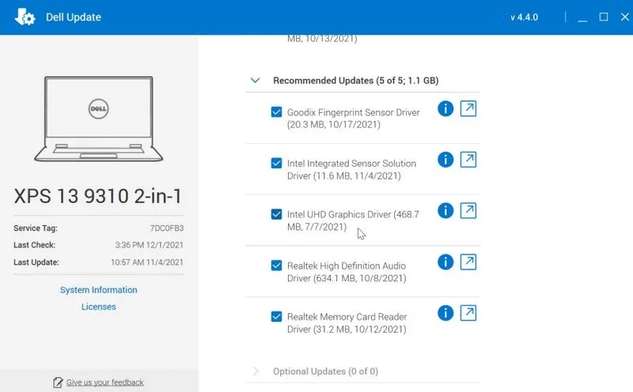Open the Licenses link

pyautogui.click(x=98, y=307)
